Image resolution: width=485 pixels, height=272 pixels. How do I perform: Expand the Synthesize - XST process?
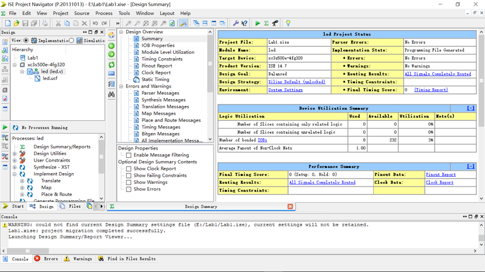click(x=15, y=167)
